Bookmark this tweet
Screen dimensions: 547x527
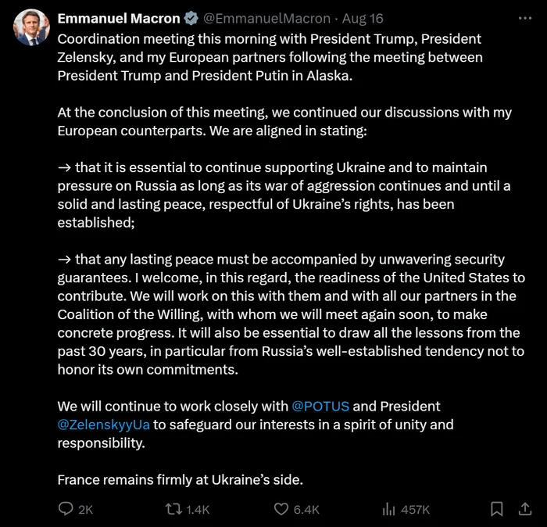[x=496, y=509]
